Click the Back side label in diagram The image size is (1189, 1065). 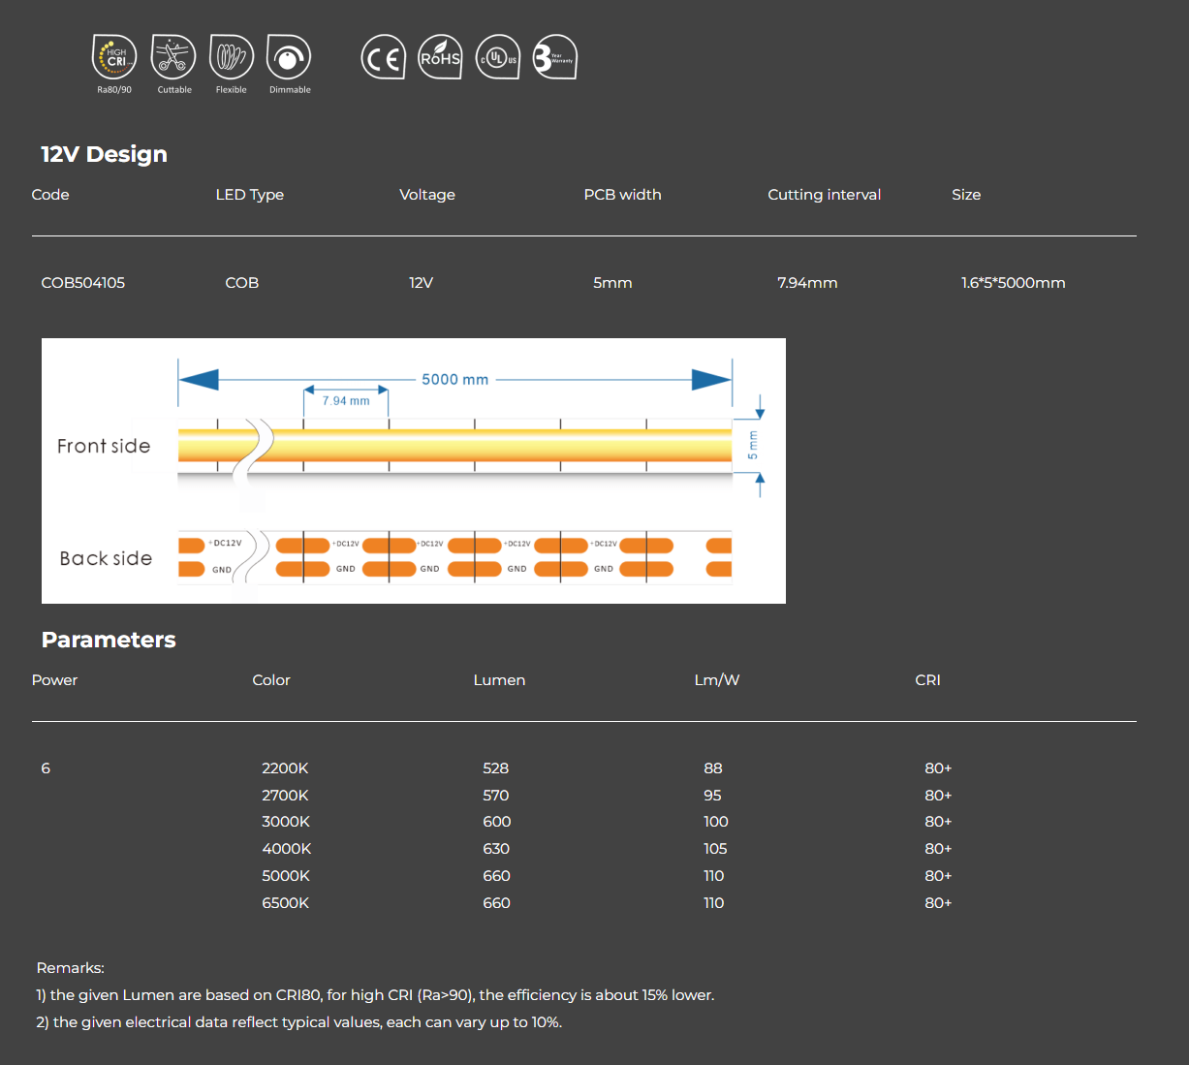click(x=106, y=558)
